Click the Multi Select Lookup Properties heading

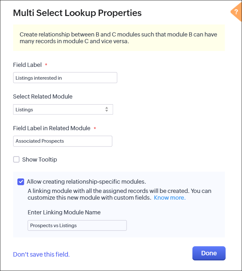[x=77, y=13]
